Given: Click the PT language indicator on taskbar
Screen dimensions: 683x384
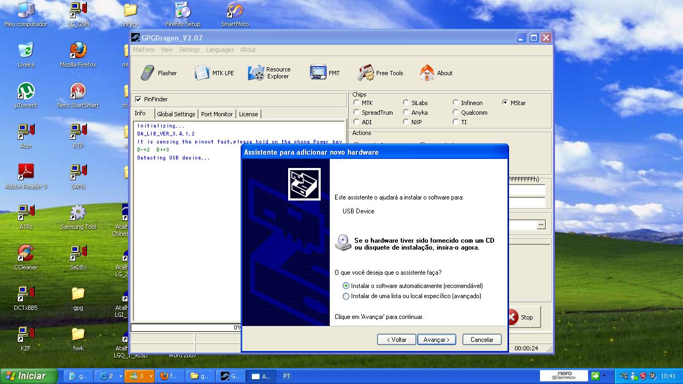Looking at the screenshot, I should (287, 376).
